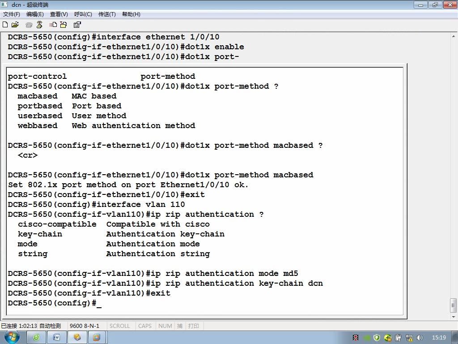Click the 9600 8-N-1 status entry

tap(85, 326)
